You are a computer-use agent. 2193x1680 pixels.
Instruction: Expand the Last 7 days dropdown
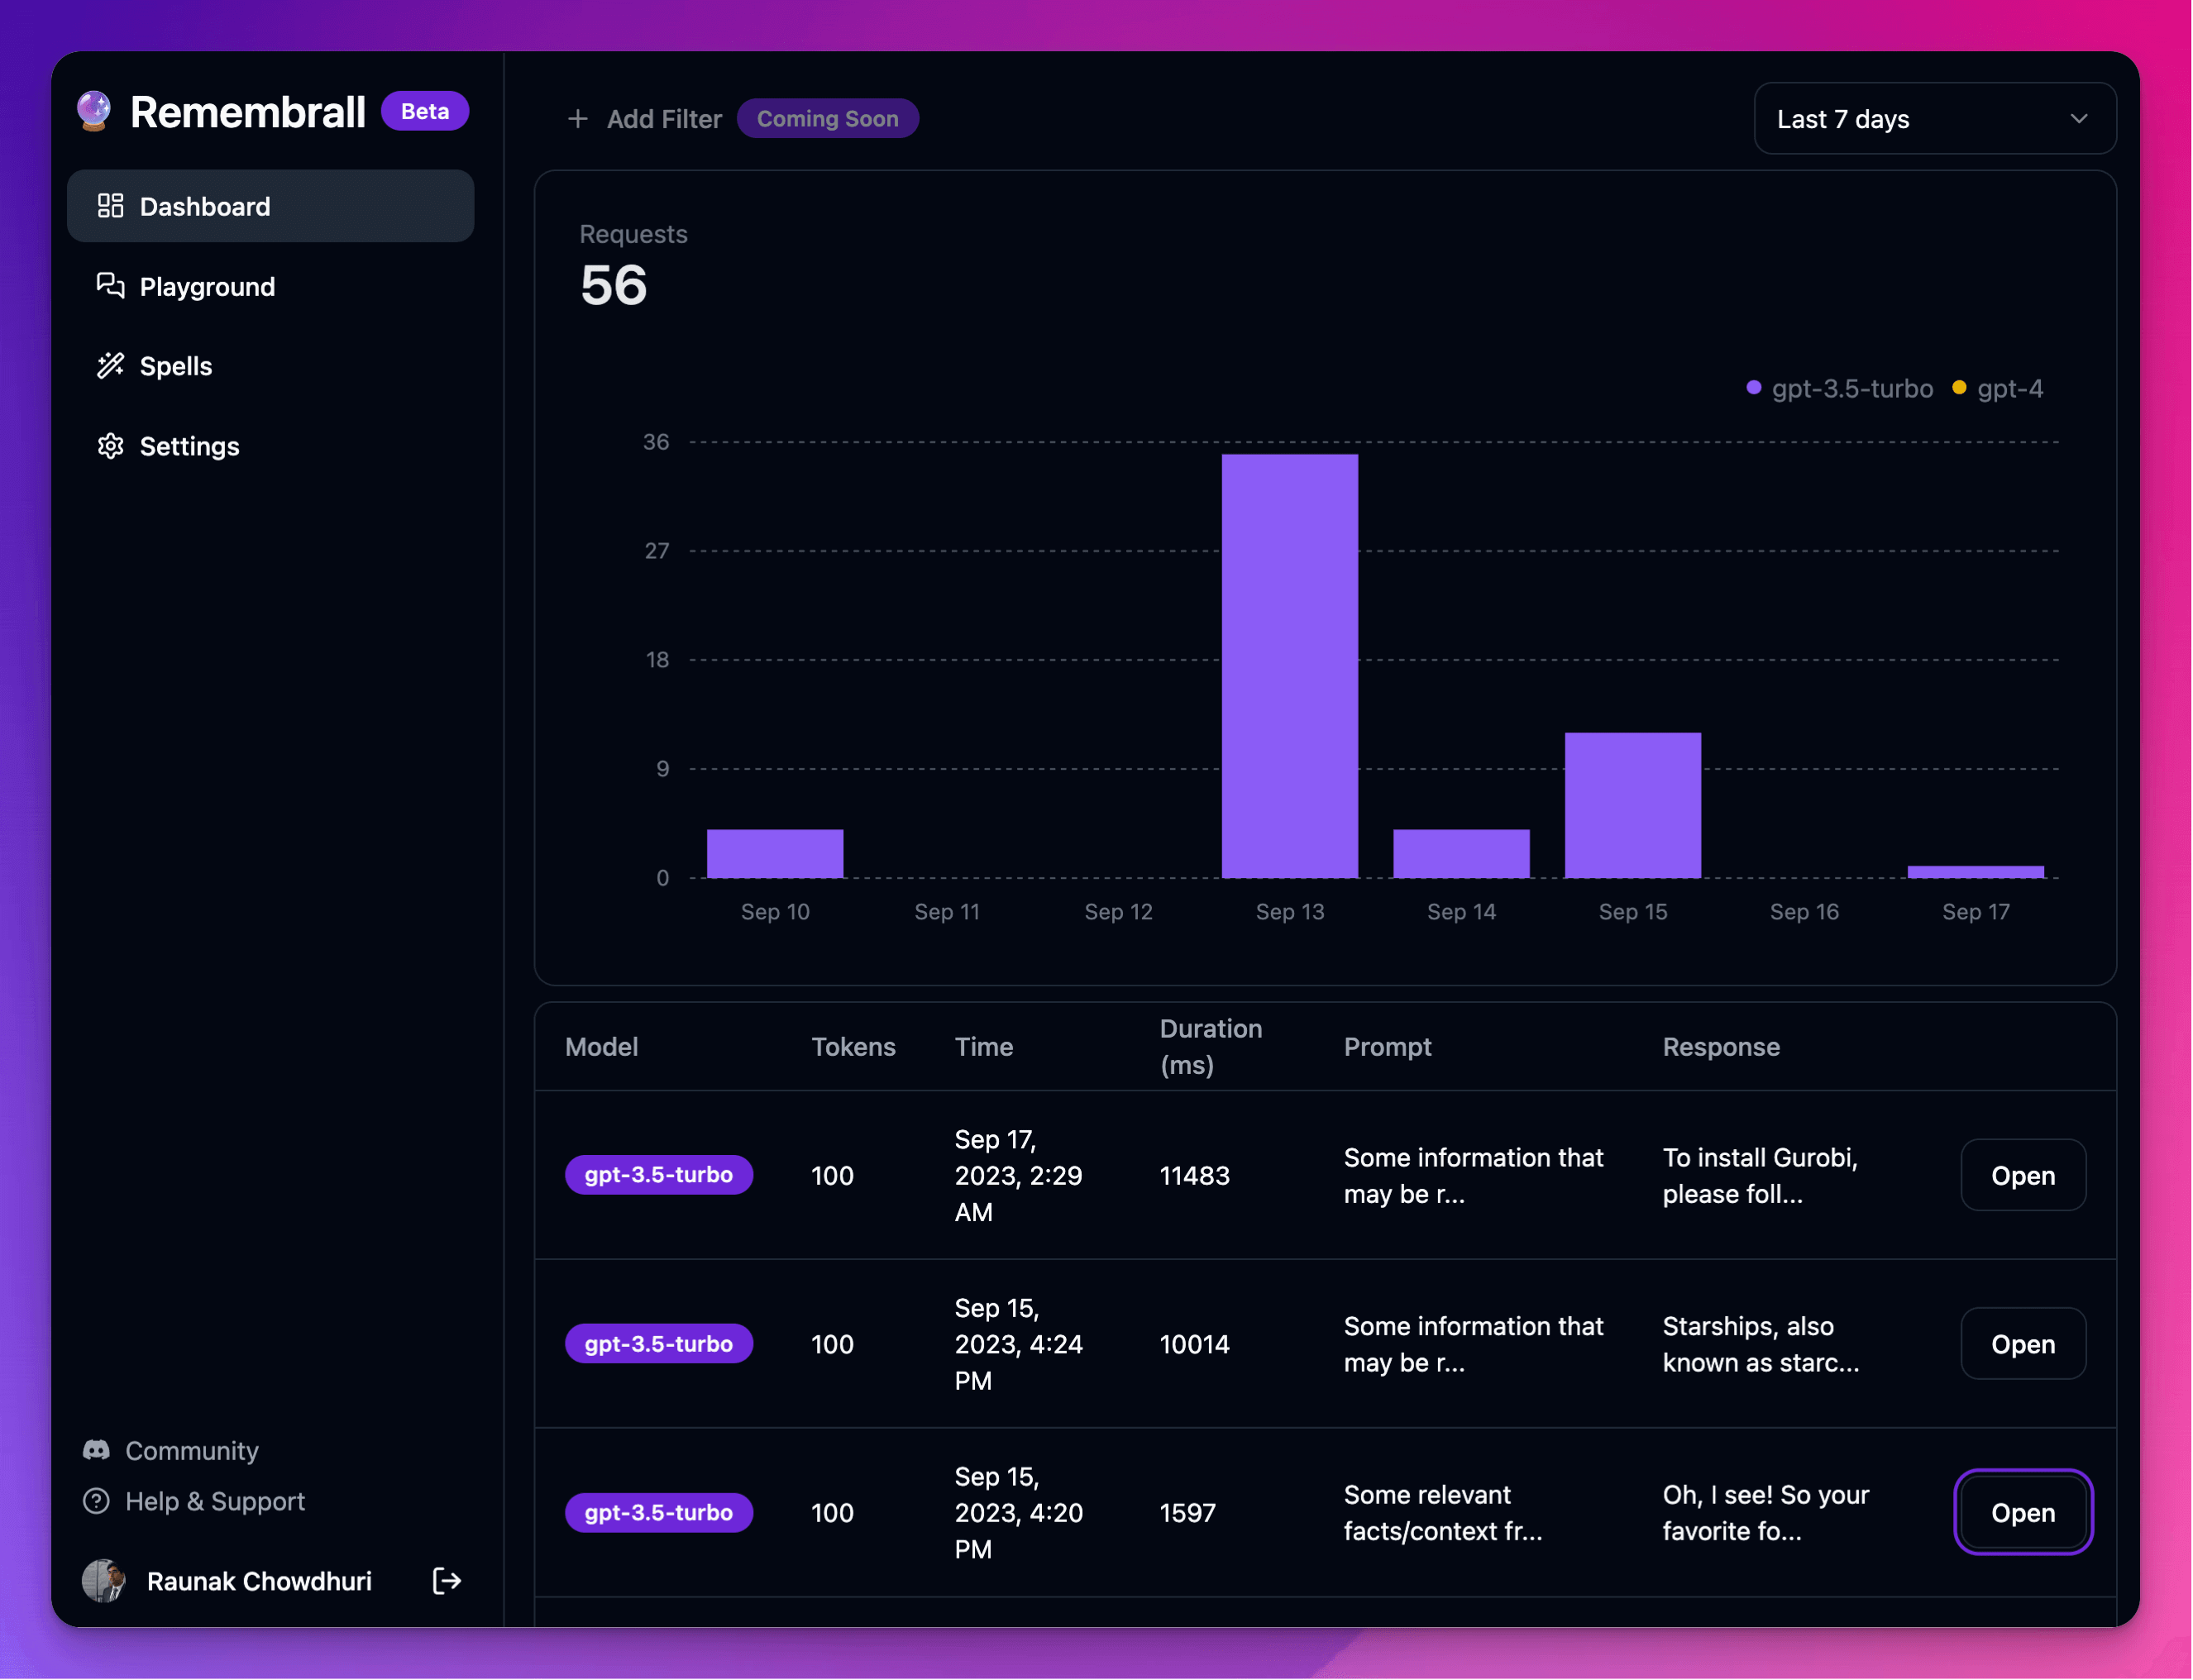point(1936,118)
